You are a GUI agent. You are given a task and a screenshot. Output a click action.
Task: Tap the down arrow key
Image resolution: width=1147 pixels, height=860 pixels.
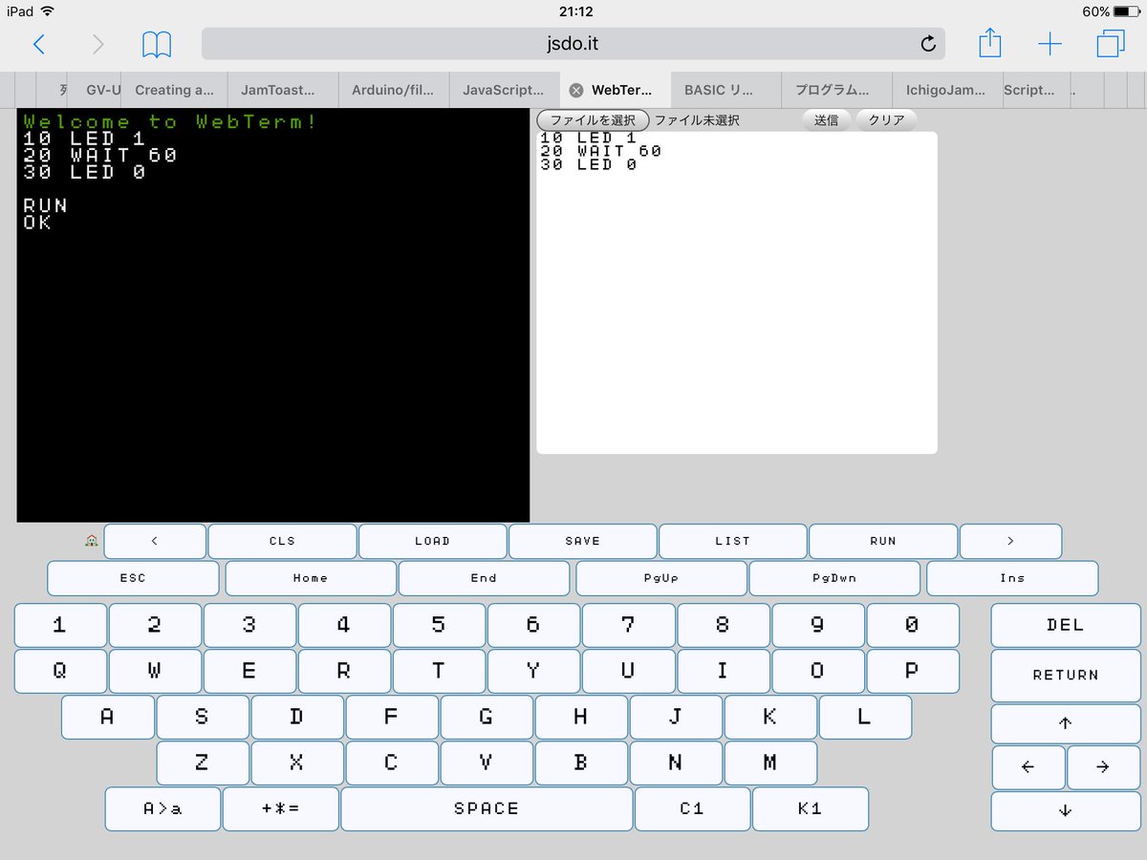coord(1066,810)
